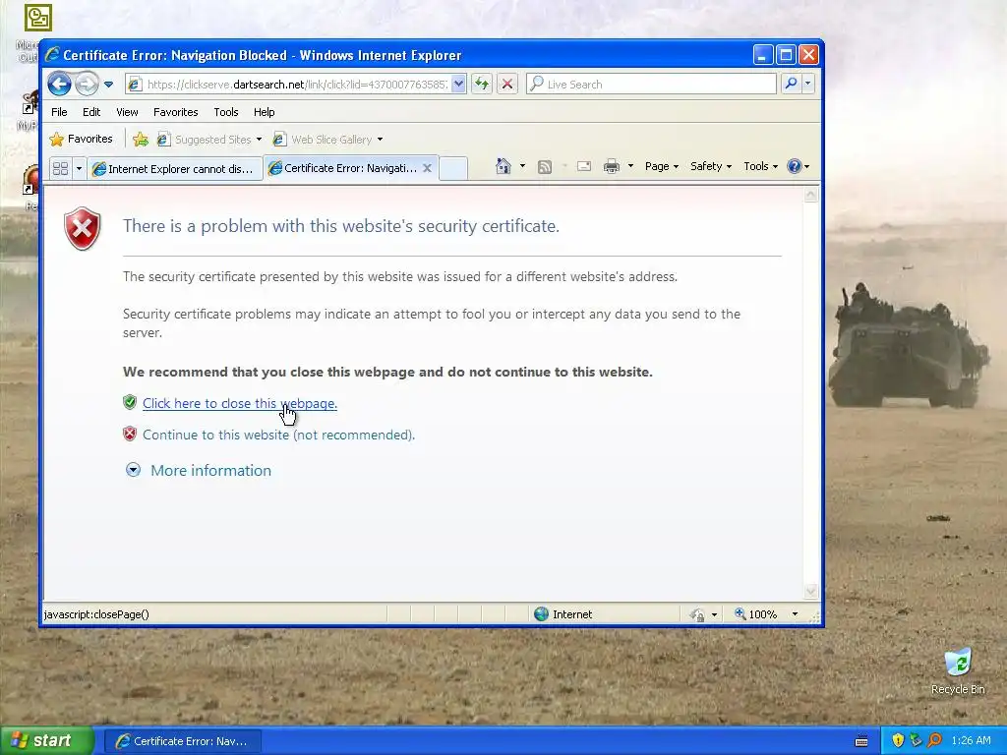Click the Forward navigation arrow
The image size is (1007, 755).
[87, 85]
